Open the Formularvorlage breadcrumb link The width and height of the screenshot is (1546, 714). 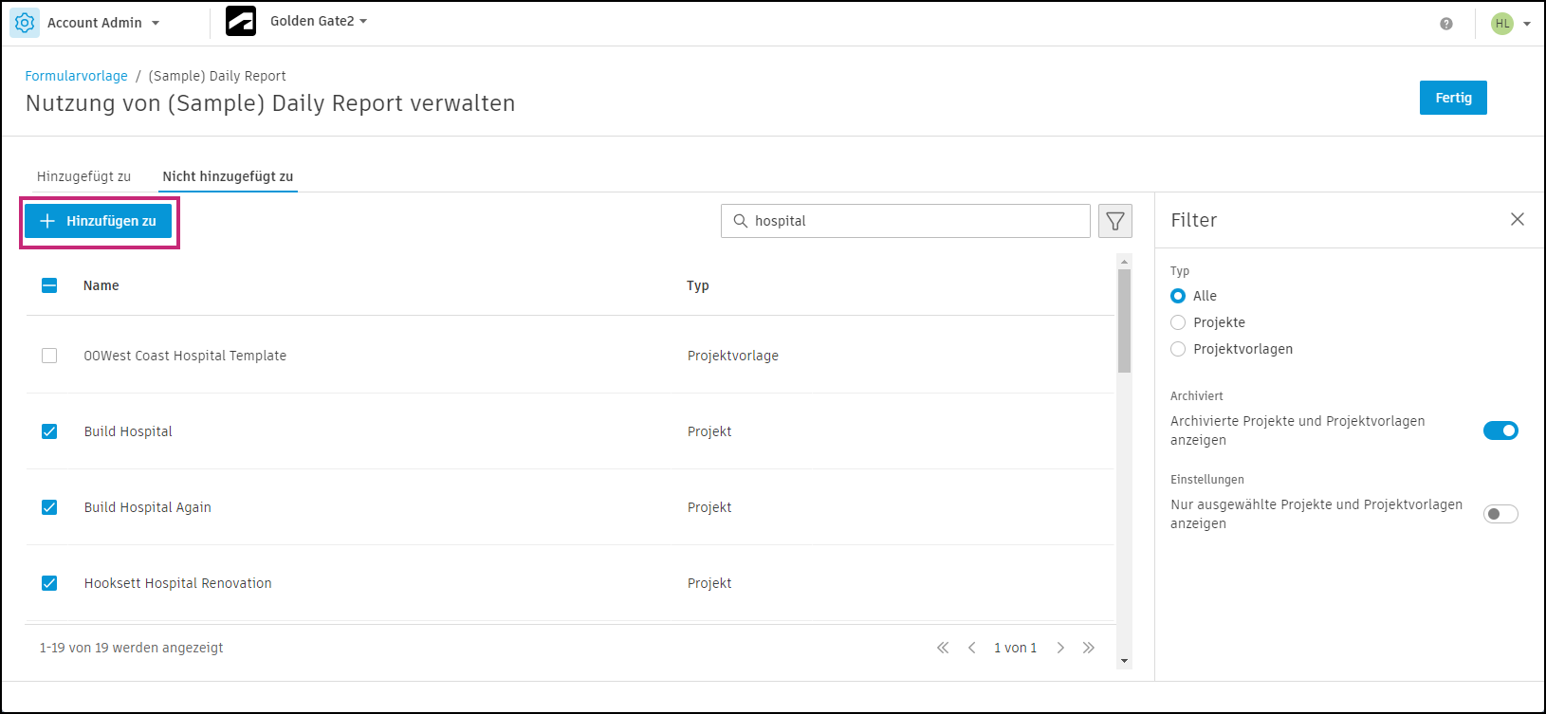pyautogui.click(x=76, y=75)
